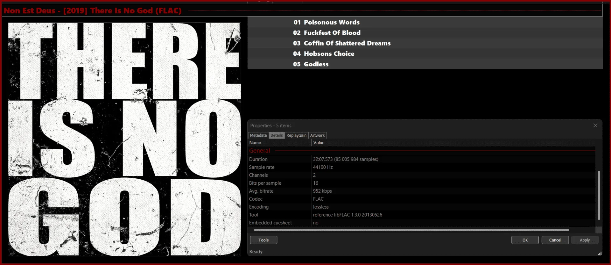The width and height of the screenshot is (611, 265).
Task: Select track 04 Hobsons Choice
Action: click(425, 54)
